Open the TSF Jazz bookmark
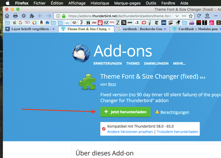The image size is (221, 158). [199, 23]
